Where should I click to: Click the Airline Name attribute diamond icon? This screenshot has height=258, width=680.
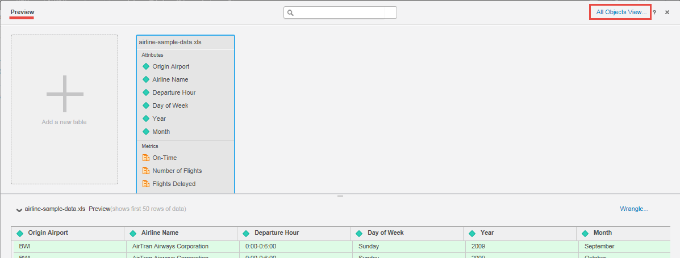tap(146, 79)
